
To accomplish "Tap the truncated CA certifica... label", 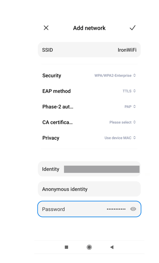I will (58, 122).
